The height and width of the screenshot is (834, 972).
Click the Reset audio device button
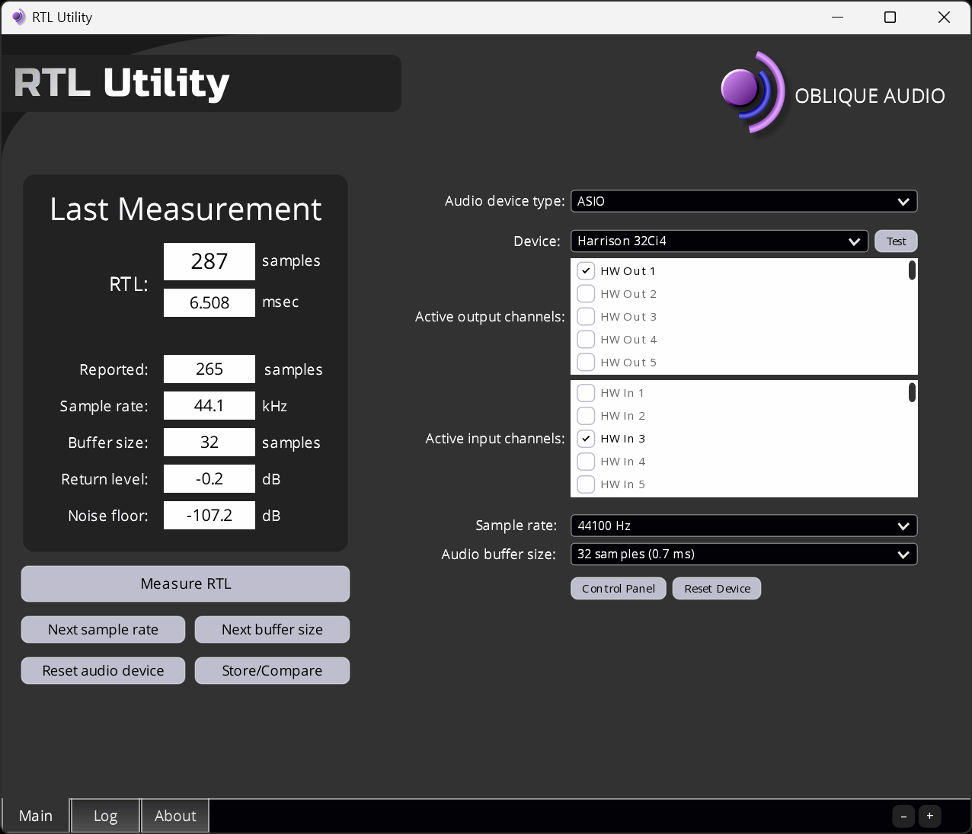103,670
